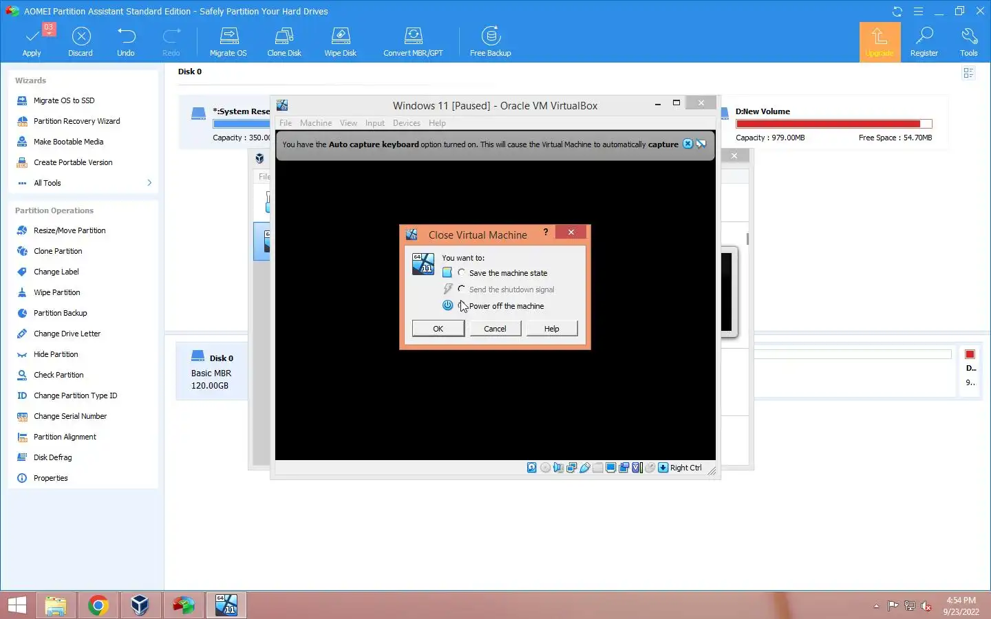Viewport: 991px width, 619px height.
Task: Open the Migrate OS wizard from toolbar
Action: coord(228,41)
